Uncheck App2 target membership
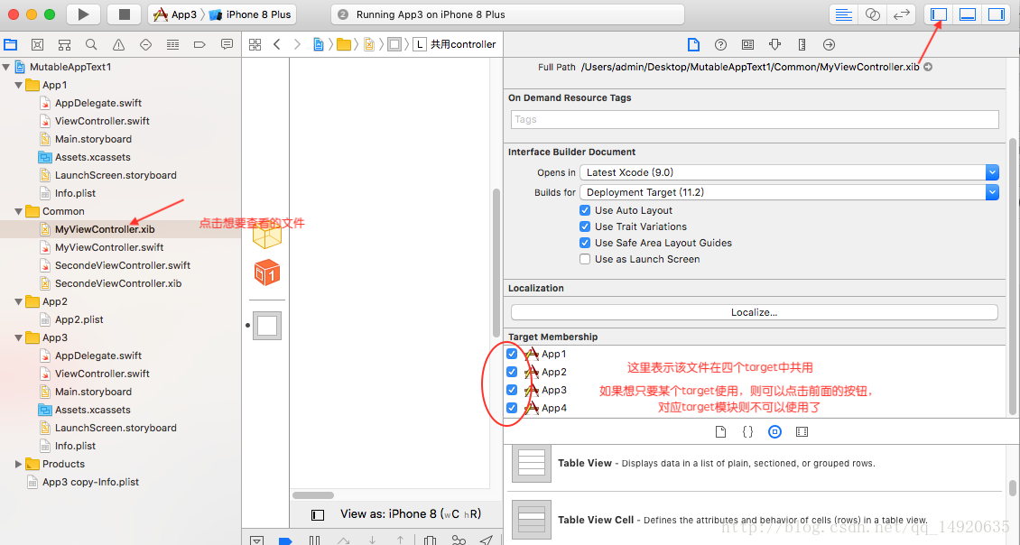The height and width of the screenshot is (545, 1020). click(512, 372)
